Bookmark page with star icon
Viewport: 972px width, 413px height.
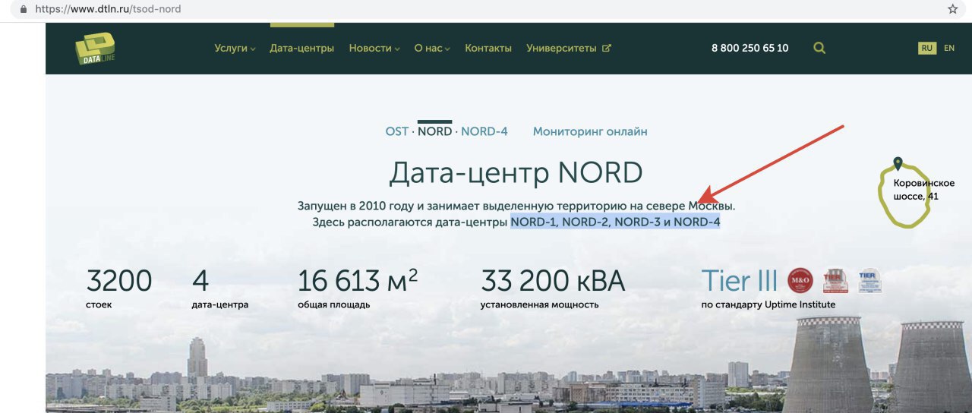(x=953, y=10)
